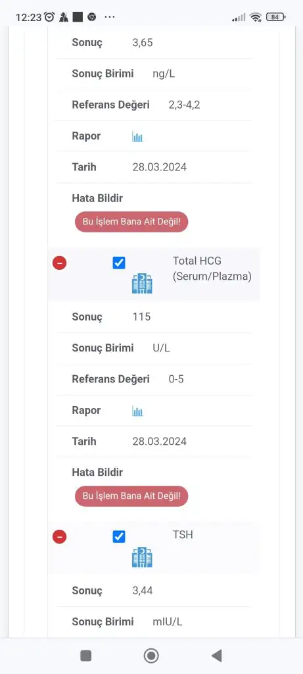Screen dimensions: 303x674
Task: Tap the Total HCG result value 115
Action: 141,317
